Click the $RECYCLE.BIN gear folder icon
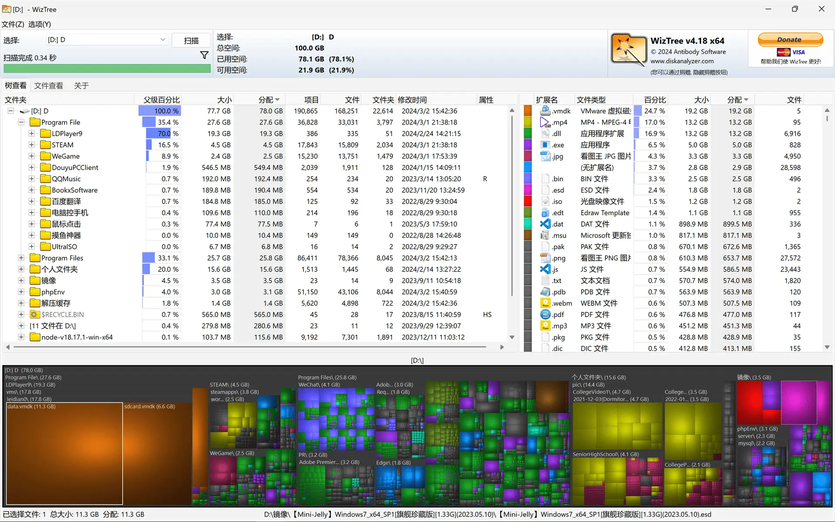Viewport: 835px width, 522px height. [x=35, y=315]
